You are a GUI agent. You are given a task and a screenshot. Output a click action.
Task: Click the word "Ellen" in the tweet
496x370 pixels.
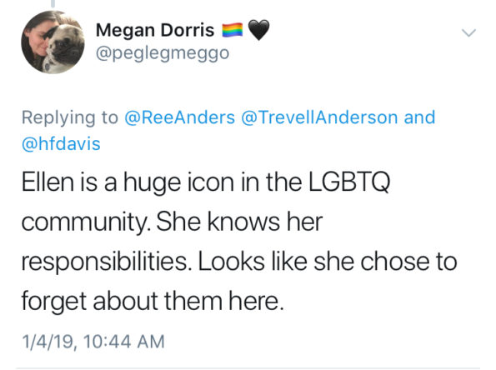tap(48, 182)
